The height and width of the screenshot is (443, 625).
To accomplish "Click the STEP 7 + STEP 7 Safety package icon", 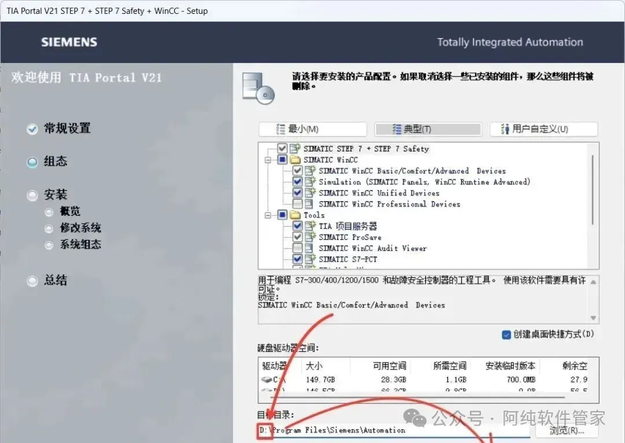I will 295,149.
